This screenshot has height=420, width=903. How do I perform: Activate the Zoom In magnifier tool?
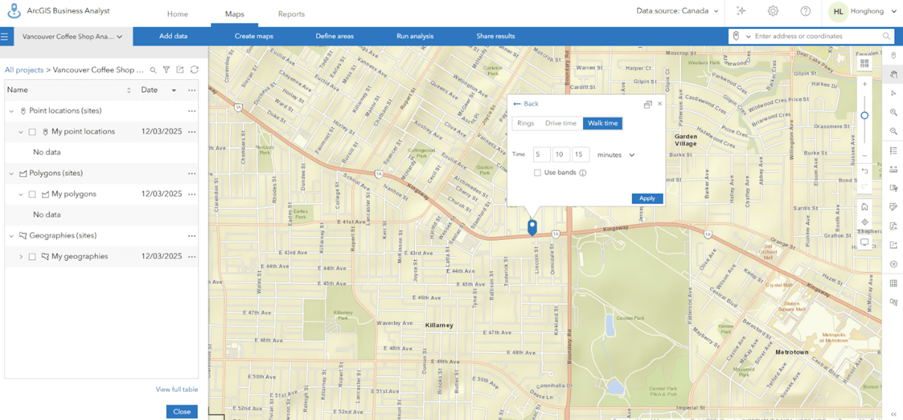pyautogui.click(x=894, y=112)
